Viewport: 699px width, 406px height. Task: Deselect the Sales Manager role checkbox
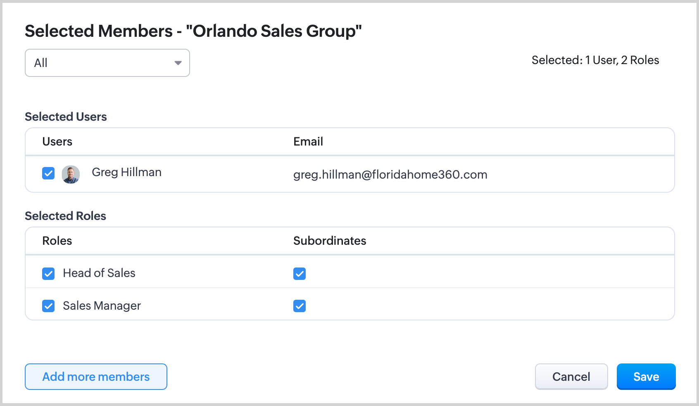[x=48, y=306]
